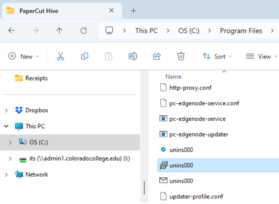Viewport: 279px width, 204px height.
Task: Click the Paste clipboard icon
Action: [108, 57]
